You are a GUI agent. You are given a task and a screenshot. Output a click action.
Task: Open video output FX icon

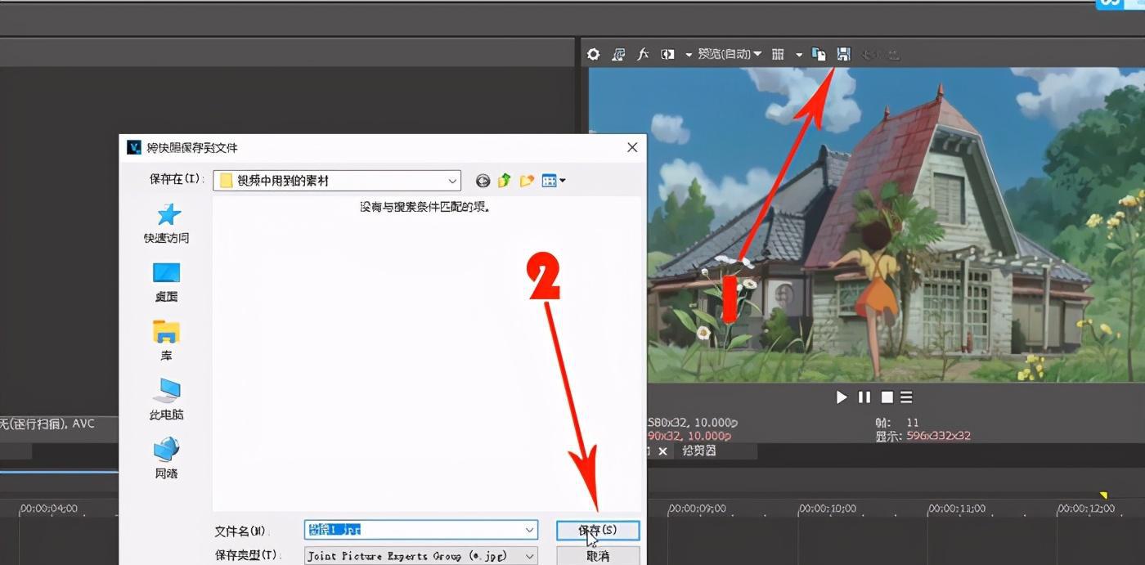(643, 54)
